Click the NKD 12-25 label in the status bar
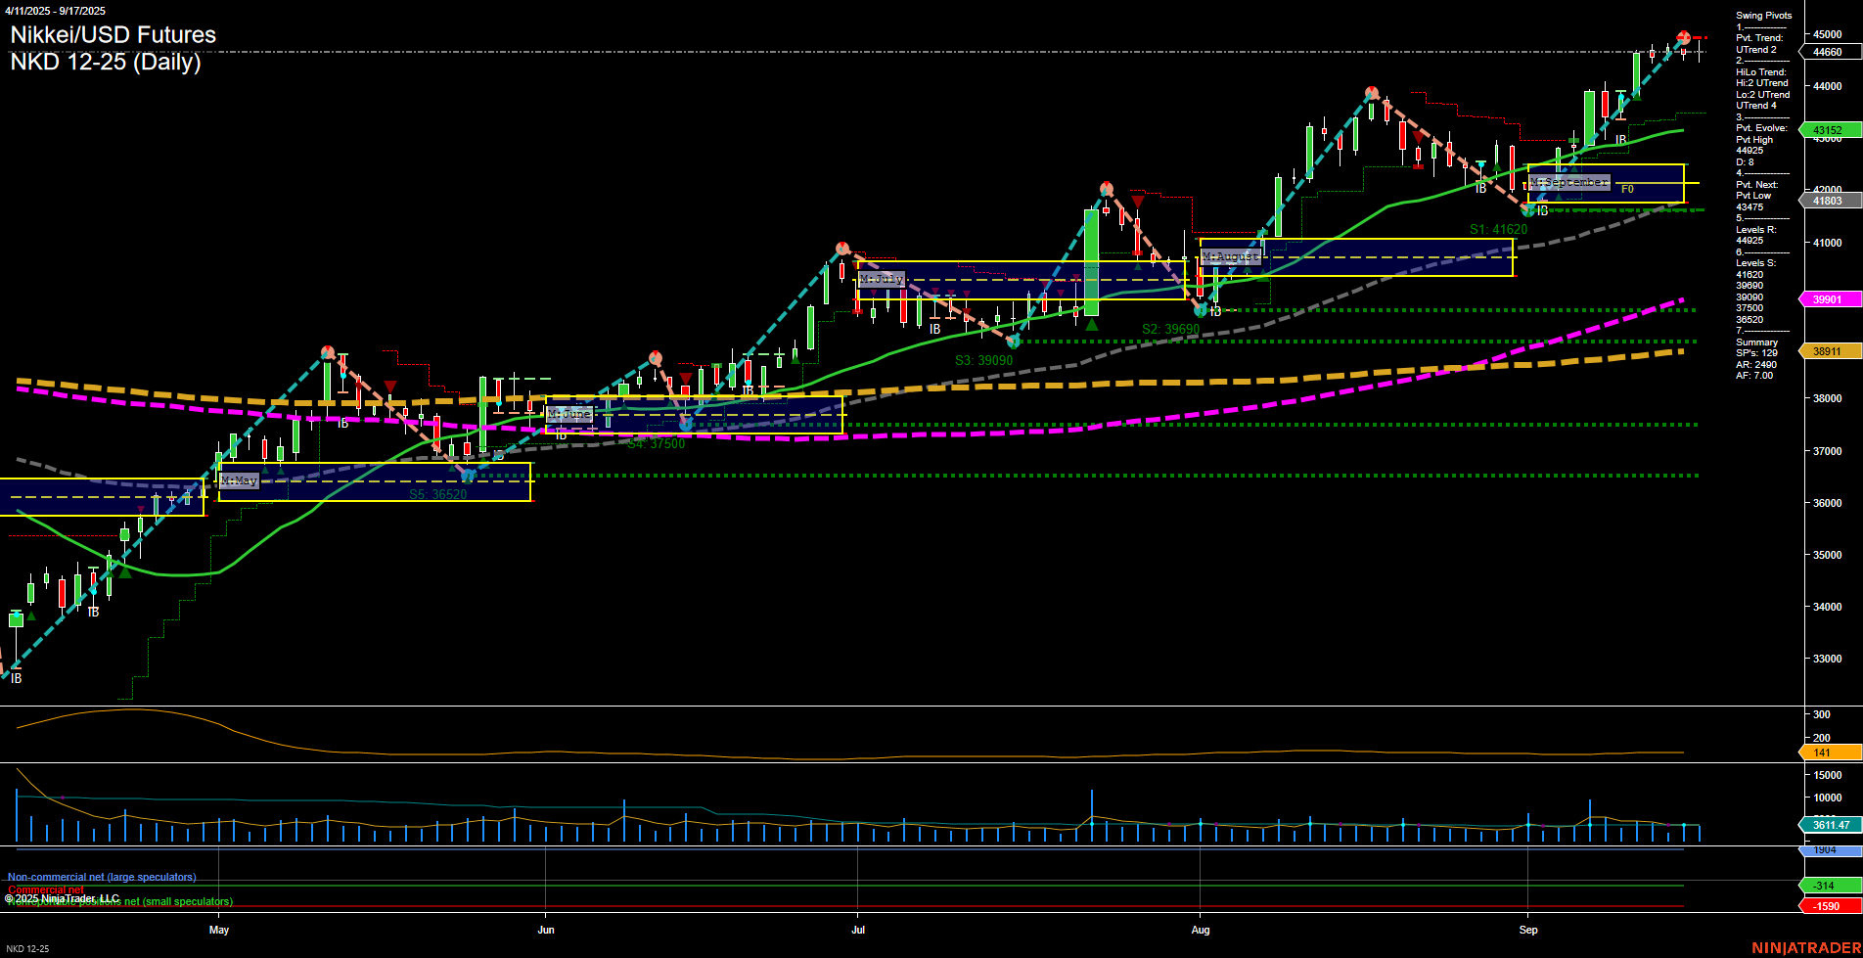Image resolution: width=1863 pixels, height=958 pixels. (29, 948)
